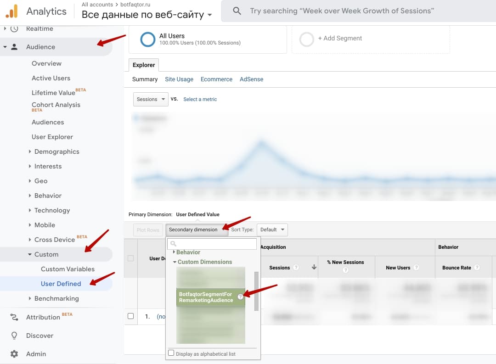The width and height of the screenshot is (496, 364).
Task: Open the Все данные по веб-сайту dropdown
Action: tap(146, 15)
